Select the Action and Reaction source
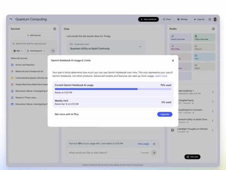Screen dimensions: 226x170 (25, 65)
